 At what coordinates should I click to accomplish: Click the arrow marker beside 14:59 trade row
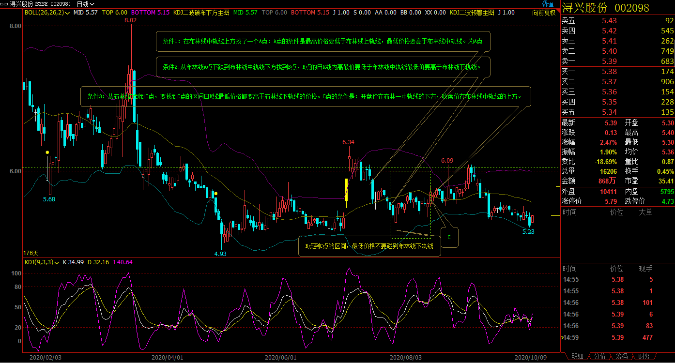[x=563, y=337]
